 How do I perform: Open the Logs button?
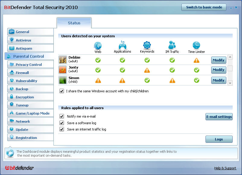219,139
